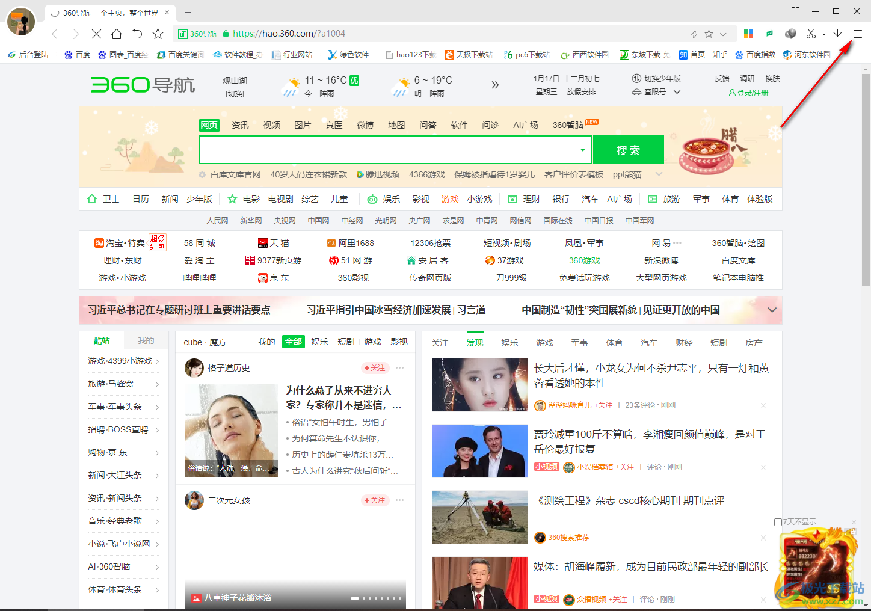The height and width of the screenshot is (611, 871).
Task: Select the 资讯 search tab
Action: [x=240, y=125]
